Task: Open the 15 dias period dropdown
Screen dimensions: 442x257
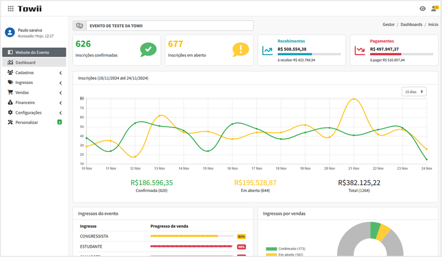Action: pos(414,92)
